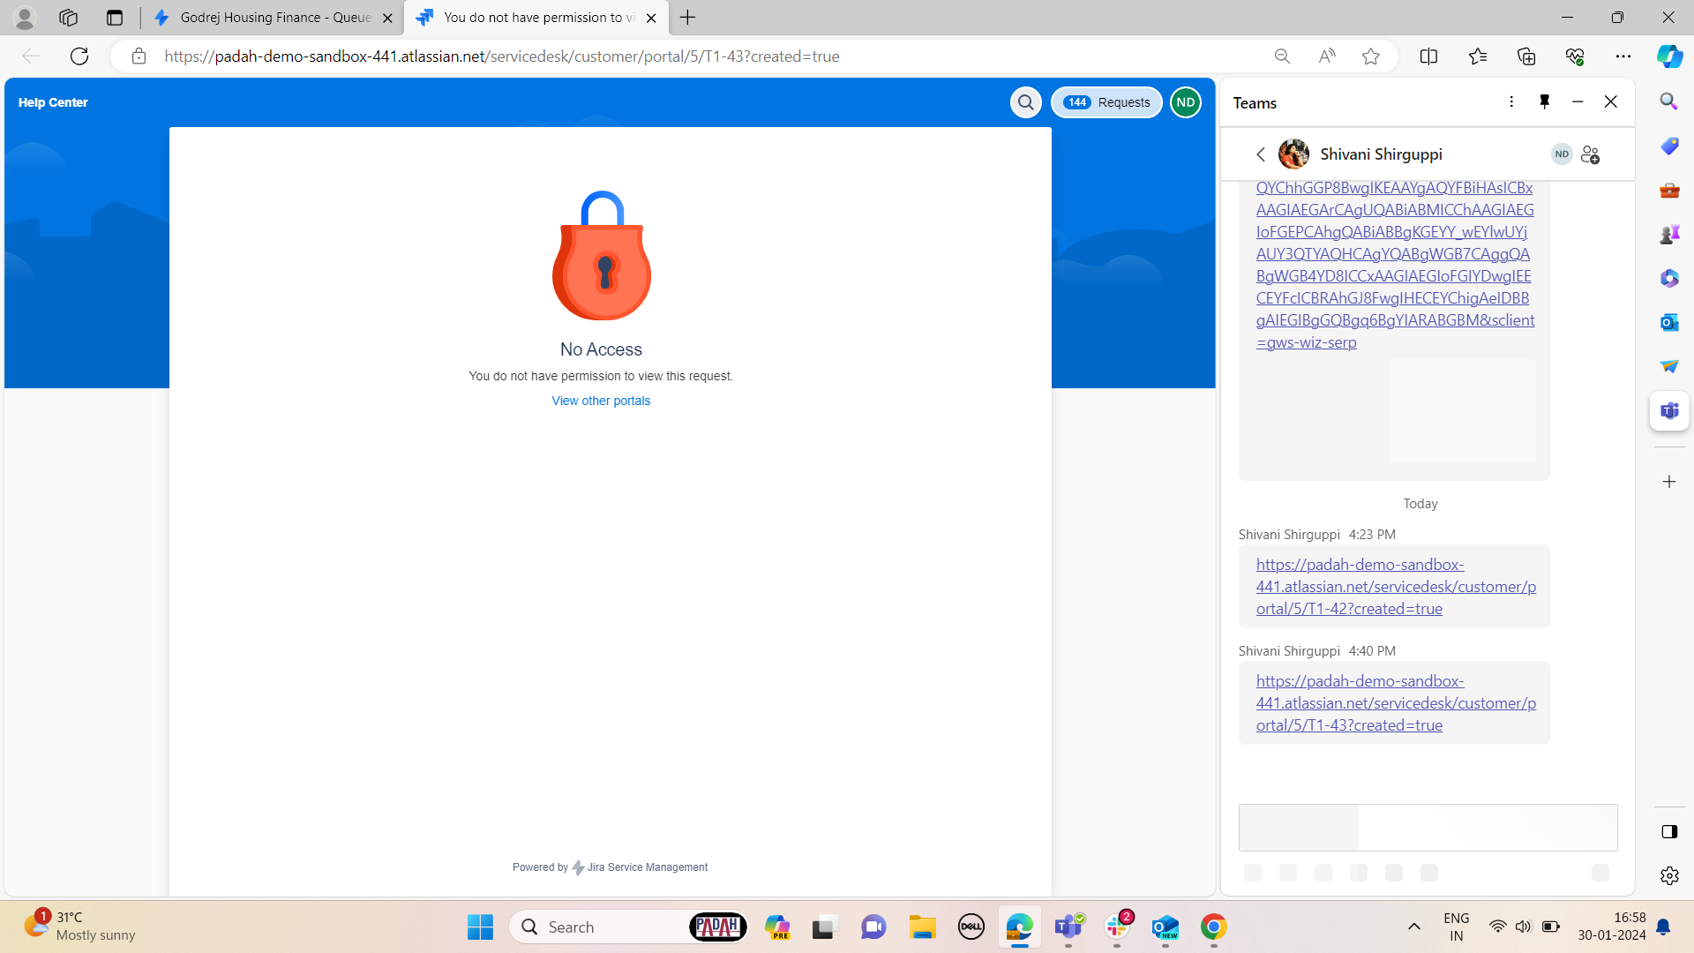Open the 144 Requests button
Image resolution: width=1694 pixels, height=953 pixels.
[x=1106, y=102]
